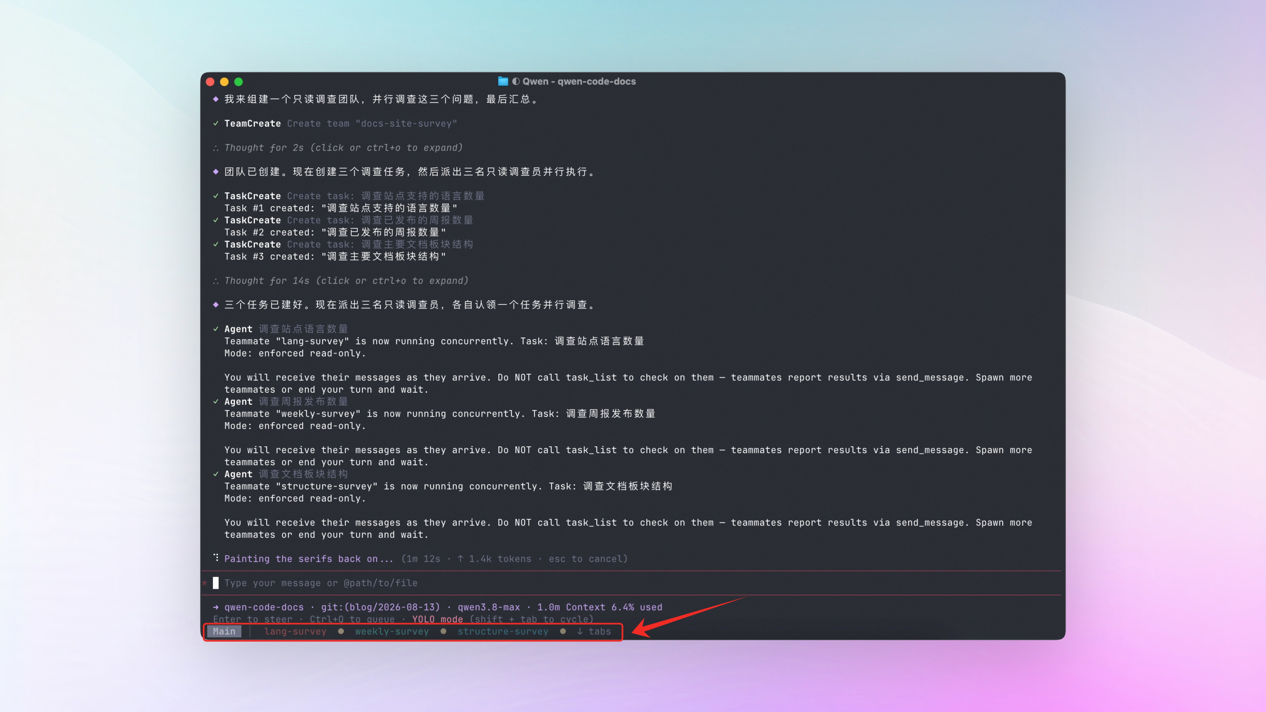Click the half-circle icon beside Qwen title

click(x=516, y=81)
